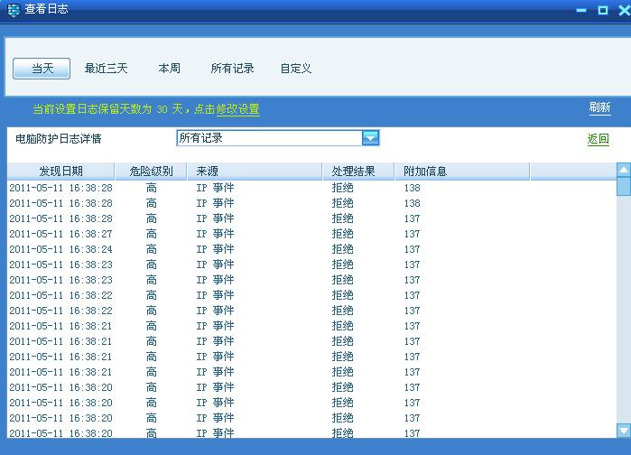Click the scrollbar down arrow
The image size is (631, 455).
pyautogui.click(x=623, y=431)
